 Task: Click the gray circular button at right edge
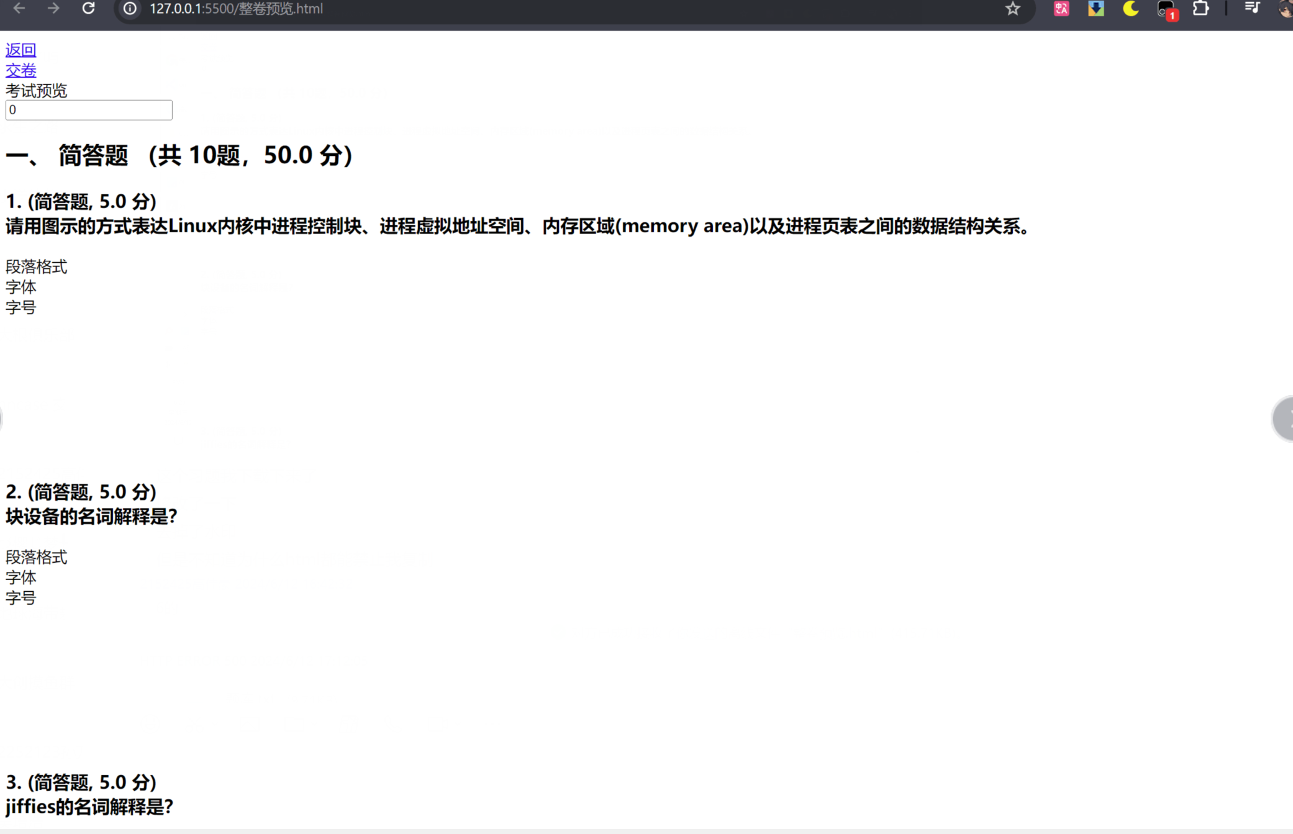[1283, 419]
